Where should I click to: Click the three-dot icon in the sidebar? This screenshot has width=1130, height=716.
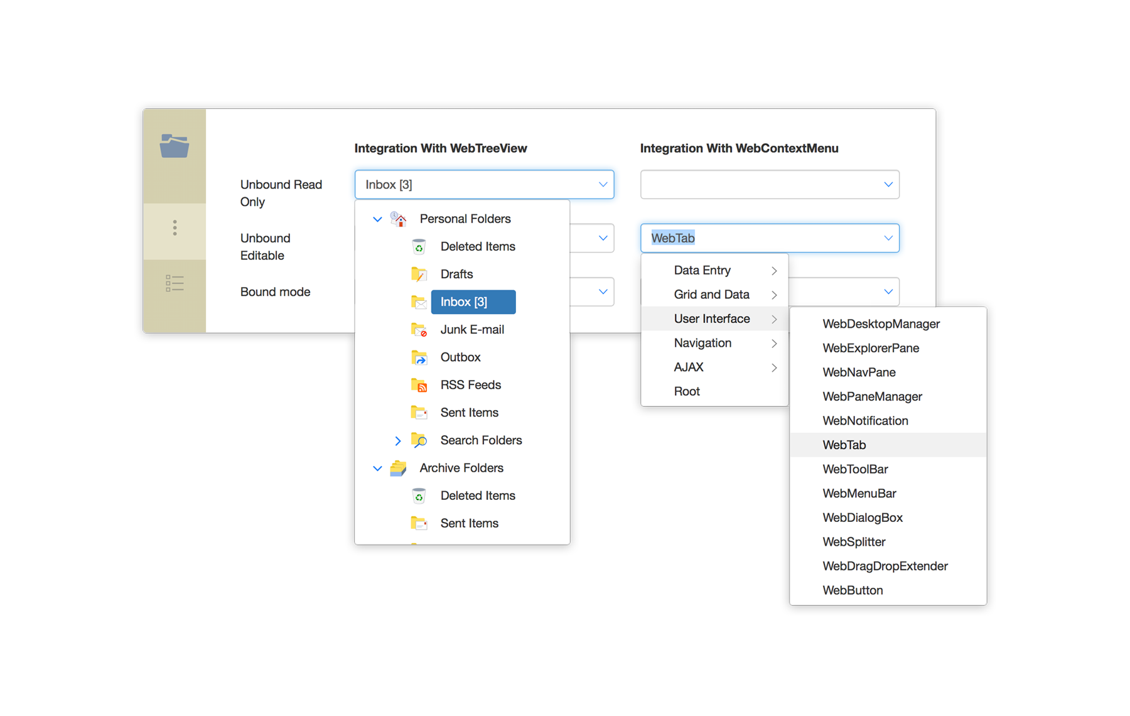tap(175, 228)
